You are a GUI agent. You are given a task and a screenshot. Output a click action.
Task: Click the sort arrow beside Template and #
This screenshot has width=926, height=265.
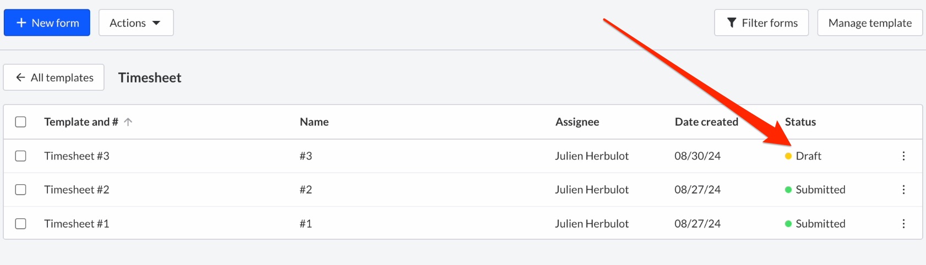point(128,122)
